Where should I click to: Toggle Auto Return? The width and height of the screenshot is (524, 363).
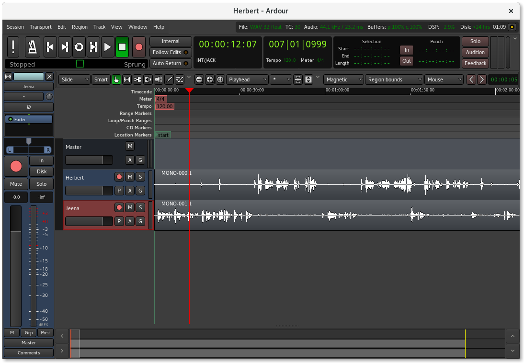(x=171, y=63)
